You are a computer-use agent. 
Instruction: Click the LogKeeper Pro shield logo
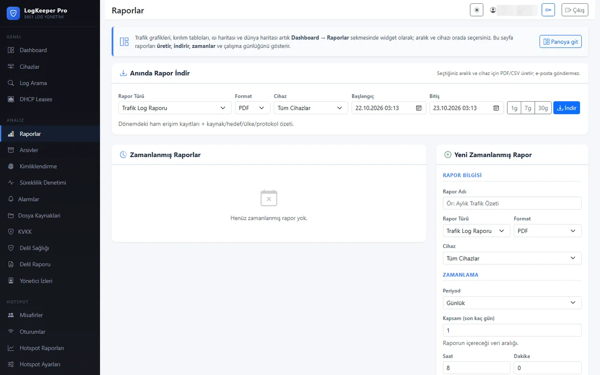[13, 13]
